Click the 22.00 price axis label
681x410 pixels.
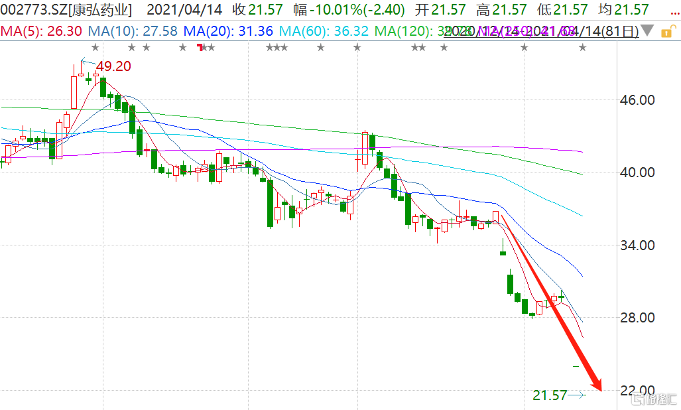[x=637, y=391]
